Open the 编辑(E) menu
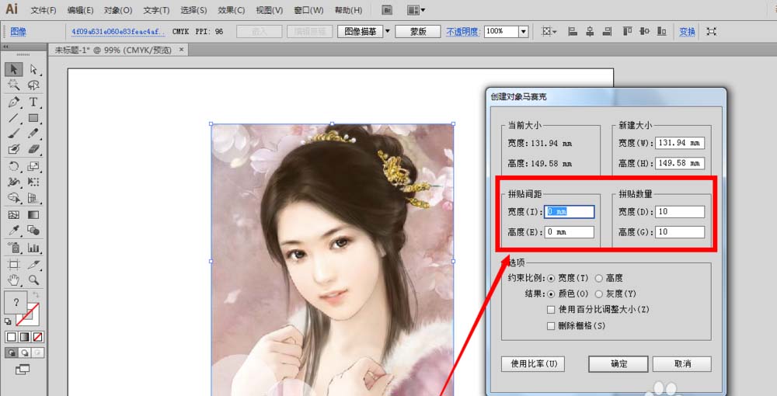The height and width of the screenshot is (396, 777). [80, 10]
